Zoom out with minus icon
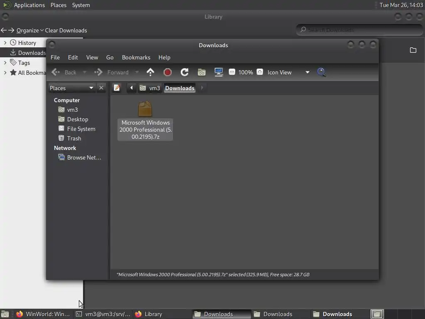Image resolution: width=425 pixels, height=319 pixels. point(232,72)
